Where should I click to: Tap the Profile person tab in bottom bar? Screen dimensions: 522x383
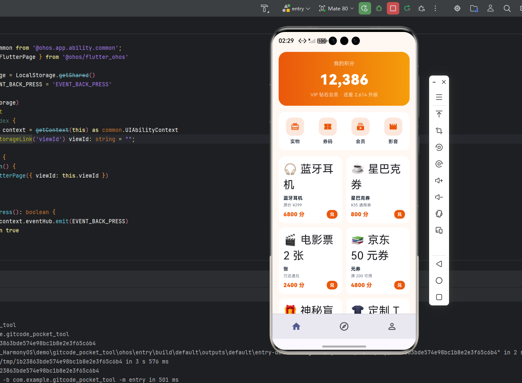[x=392, y=327]
